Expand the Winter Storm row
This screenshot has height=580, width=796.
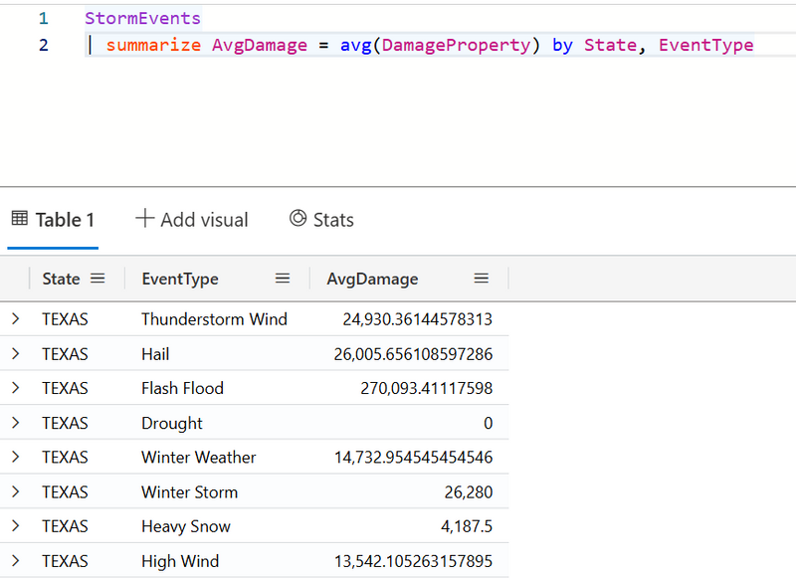click(16, 491)
